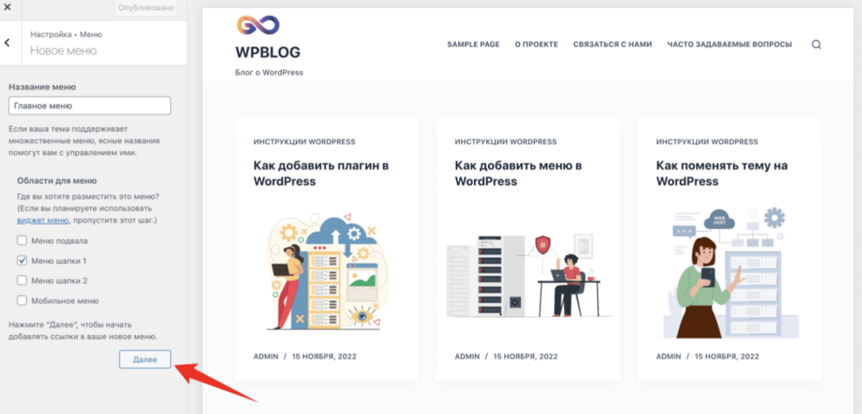Tick the Меню шапки 2 checkbox

(22, 280)
